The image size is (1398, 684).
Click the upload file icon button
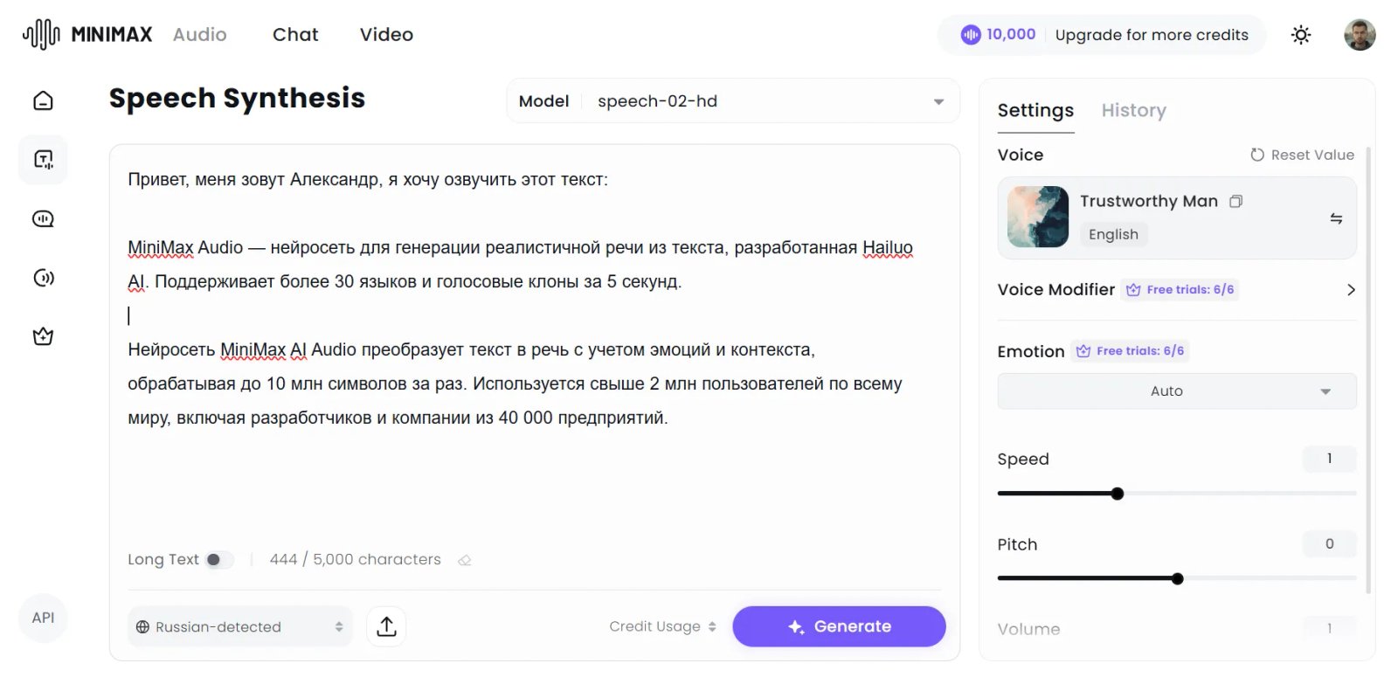point(386,626)
